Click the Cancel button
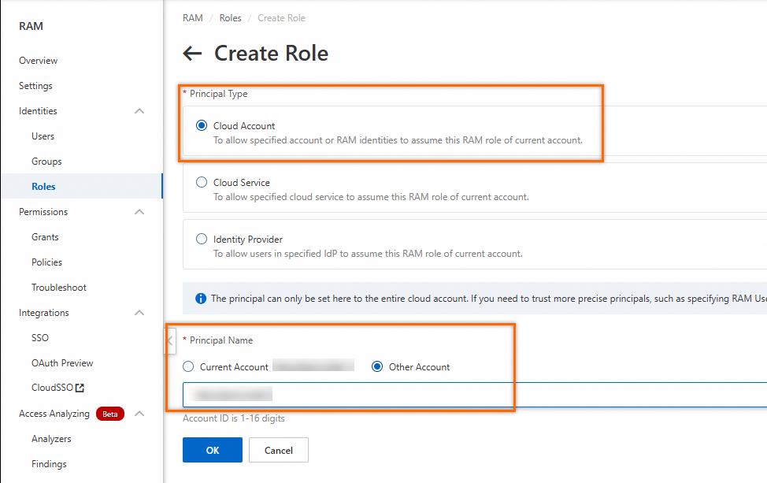 [278, 450]
